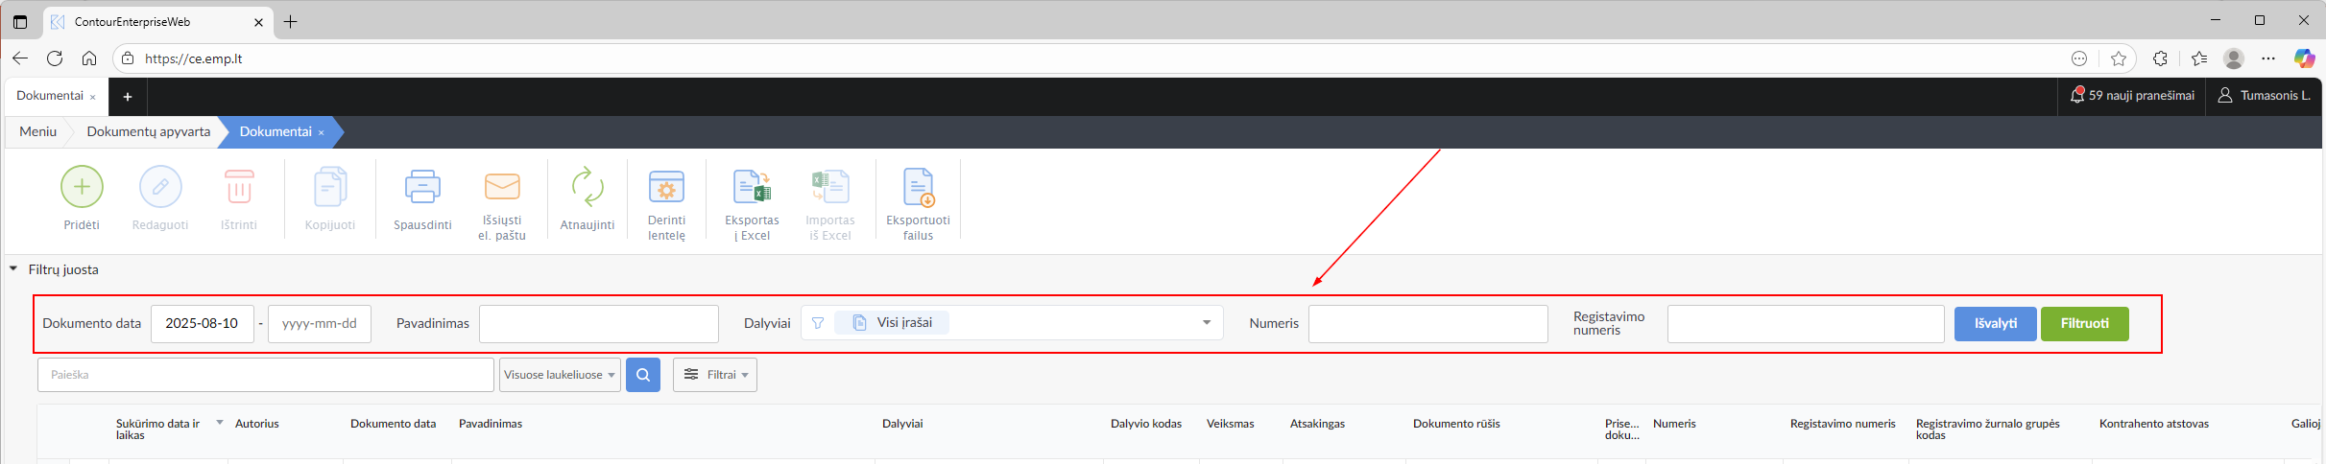Click the green Pridėti add icon
Viewport: 2326px width, 464px height.
click(x=82, y=187)
